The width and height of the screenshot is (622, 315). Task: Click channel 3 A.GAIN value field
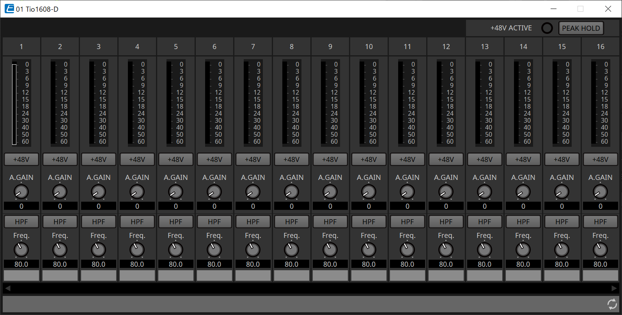pyautogui.click(x=98, y=206)
